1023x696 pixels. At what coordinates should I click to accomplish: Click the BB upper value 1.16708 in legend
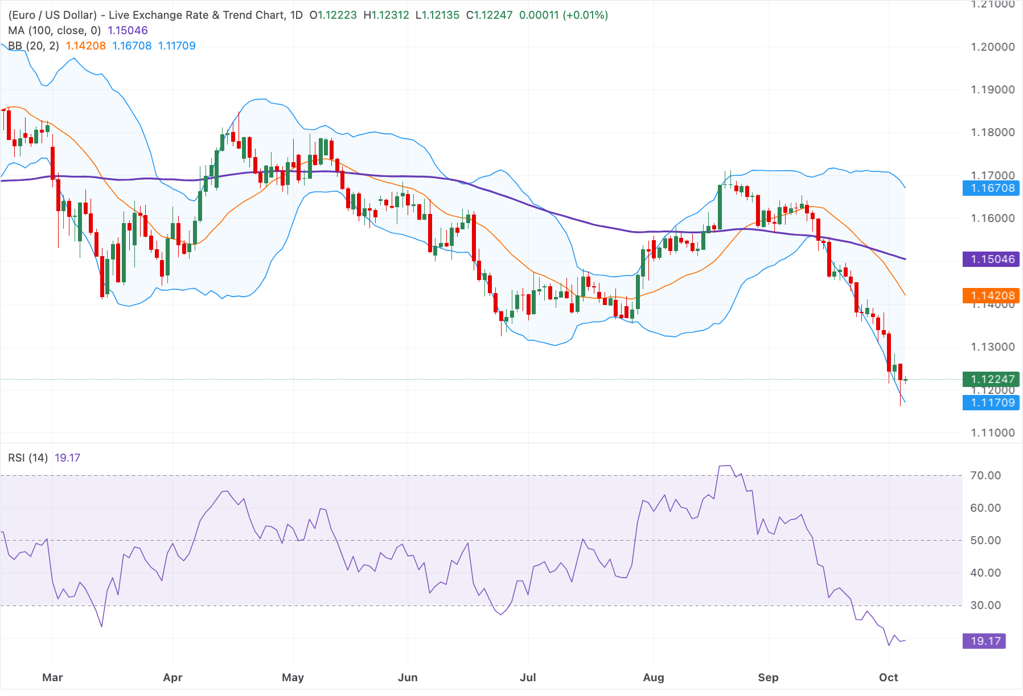coord(132,46)
